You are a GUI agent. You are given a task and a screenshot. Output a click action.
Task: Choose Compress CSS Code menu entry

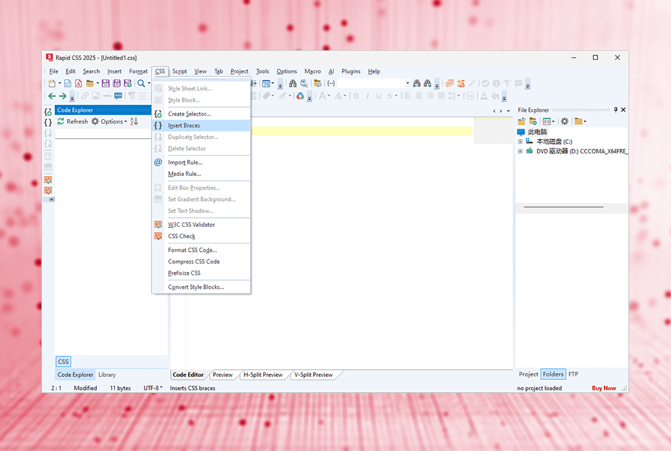(x=201, y=261)
